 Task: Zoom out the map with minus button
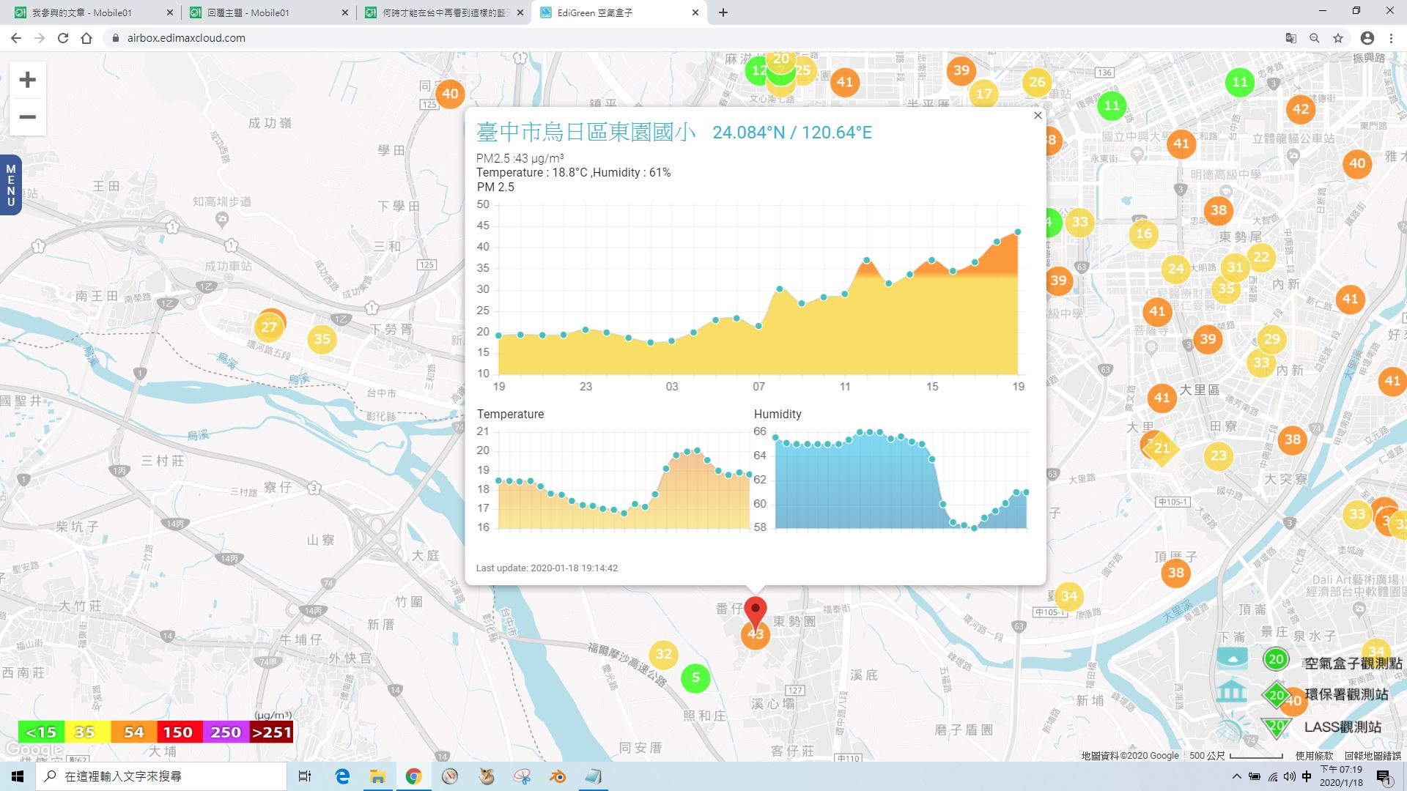28,117
